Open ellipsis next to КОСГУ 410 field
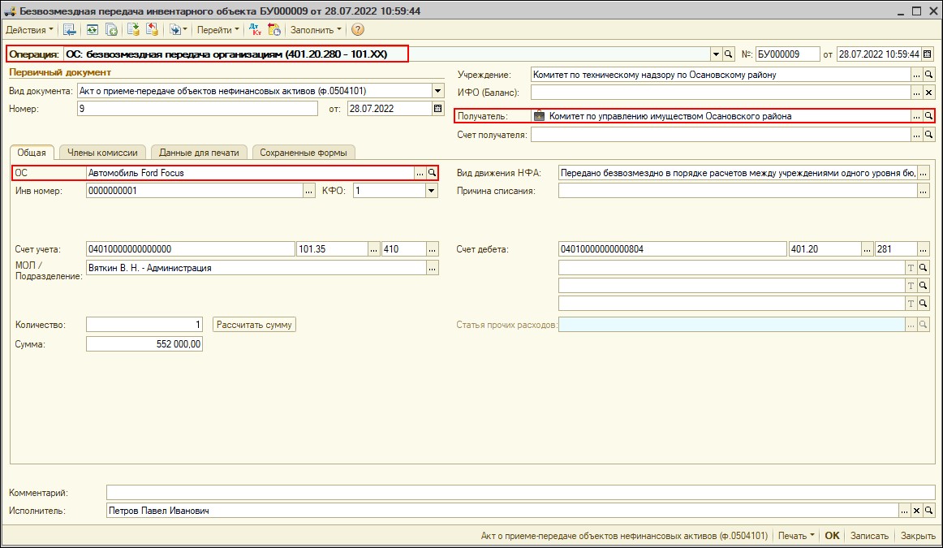 pyautogui.click(x=432, y=249)
